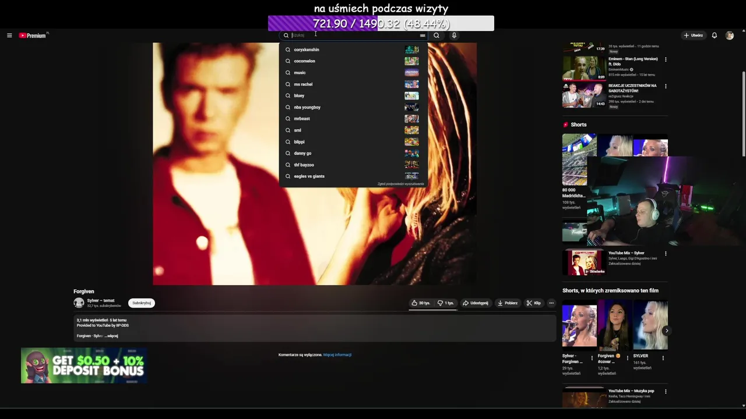Click the Shorts section icon

pos(565,125)
